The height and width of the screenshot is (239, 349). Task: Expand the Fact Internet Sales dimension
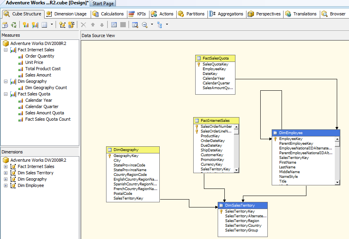pos(6,167)
